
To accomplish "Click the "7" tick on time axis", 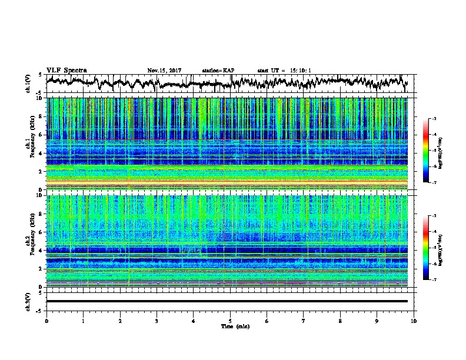I will (304, 321).
